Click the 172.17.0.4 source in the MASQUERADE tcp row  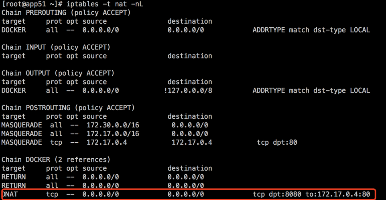tap(107, 142)
